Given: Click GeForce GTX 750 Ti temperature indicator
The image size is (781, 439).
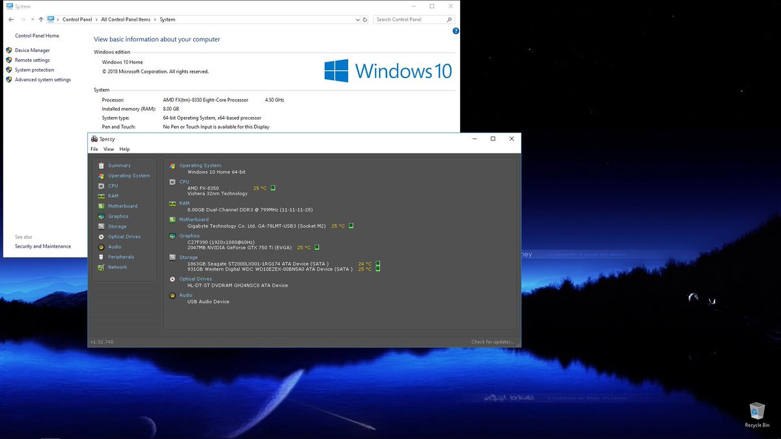Looking at the screenshot, I should click(x=317, y=247).
